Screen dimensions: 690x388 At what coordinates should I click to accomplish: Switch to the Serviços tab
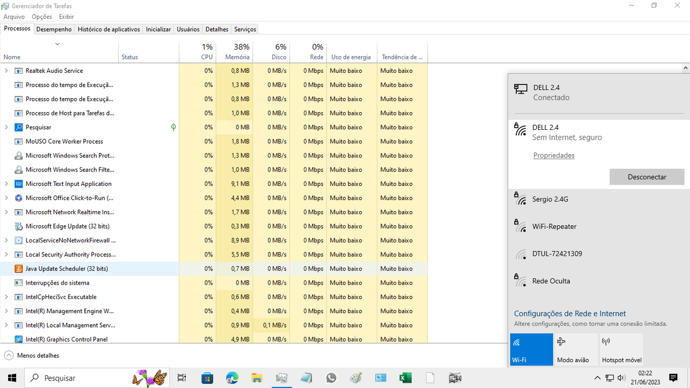(x=245, y=29)
